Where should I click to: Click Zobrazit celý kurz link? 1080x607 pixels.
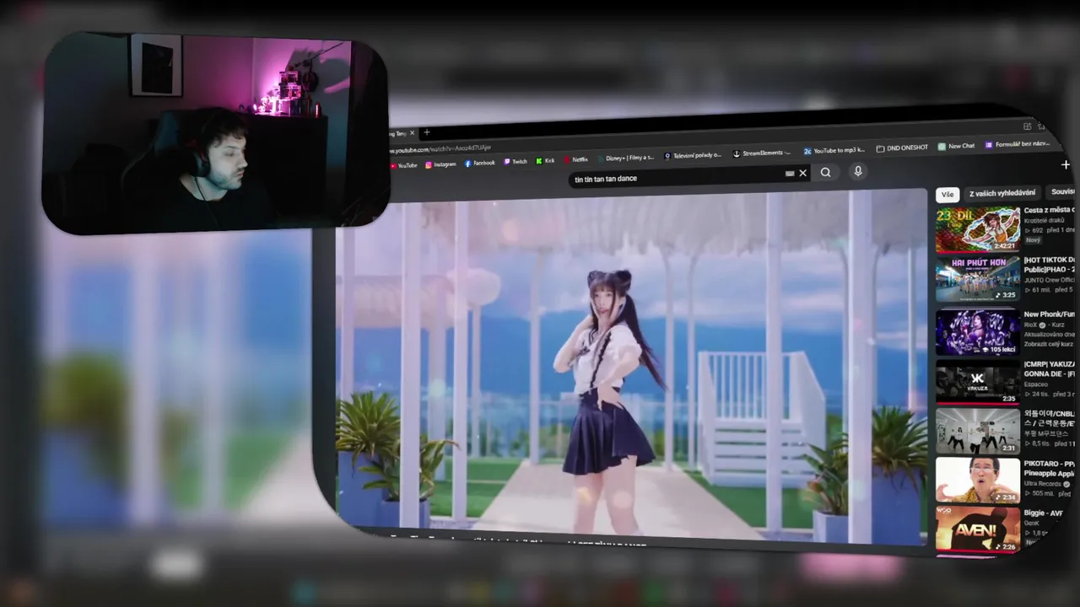tap(1047, 344)
